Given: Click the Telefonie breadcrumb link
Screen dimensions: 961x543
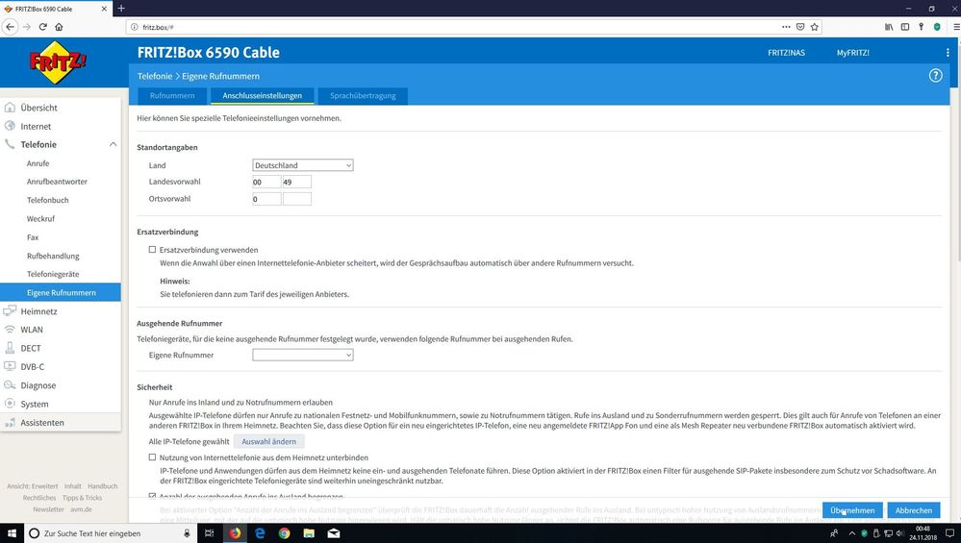Looking at the screenshot, I should [155, 76].
